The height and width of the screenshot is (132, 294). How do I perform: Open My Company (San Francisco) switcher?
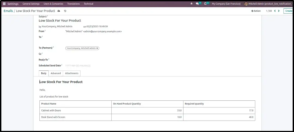(x=226, y=4)
